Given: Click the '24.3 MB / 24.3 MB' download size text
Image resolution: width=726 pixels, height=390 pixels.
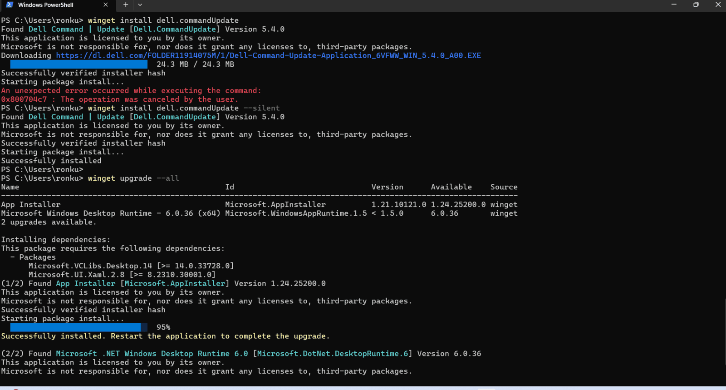Looking at the screenshot, I should point(195,64).
